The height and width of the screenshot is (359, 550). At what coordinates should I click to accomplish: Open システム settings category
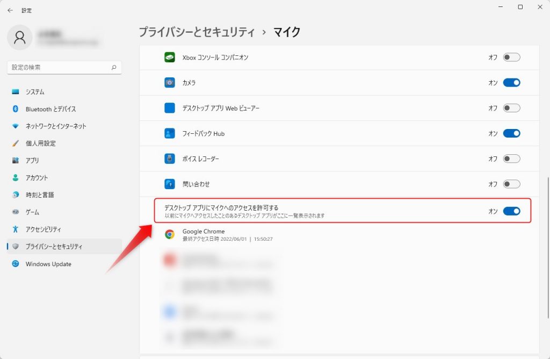64,91
